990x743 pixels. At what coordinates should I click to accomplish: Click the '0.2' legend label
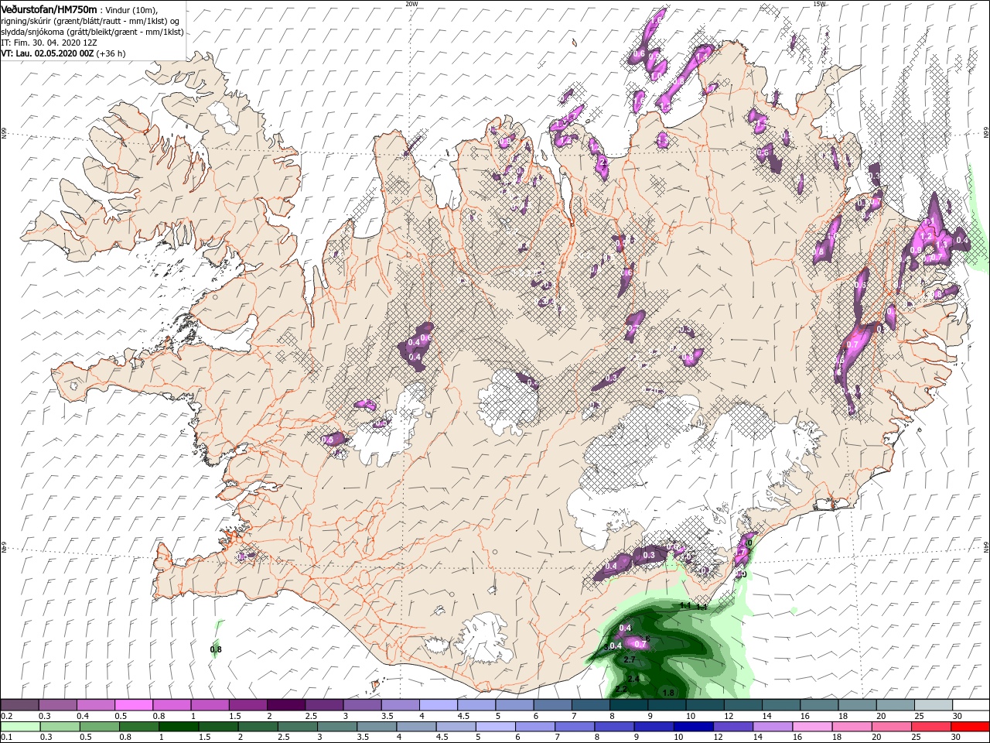pos(6,716)
